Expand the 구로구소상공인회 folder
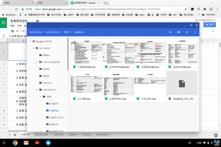Screen dimensions: 221x147 click(x=37, y=62)
